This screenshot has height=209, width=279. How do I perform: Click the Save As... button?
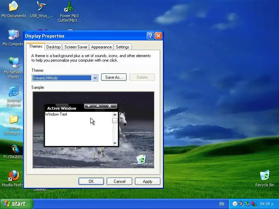[114, 77]
